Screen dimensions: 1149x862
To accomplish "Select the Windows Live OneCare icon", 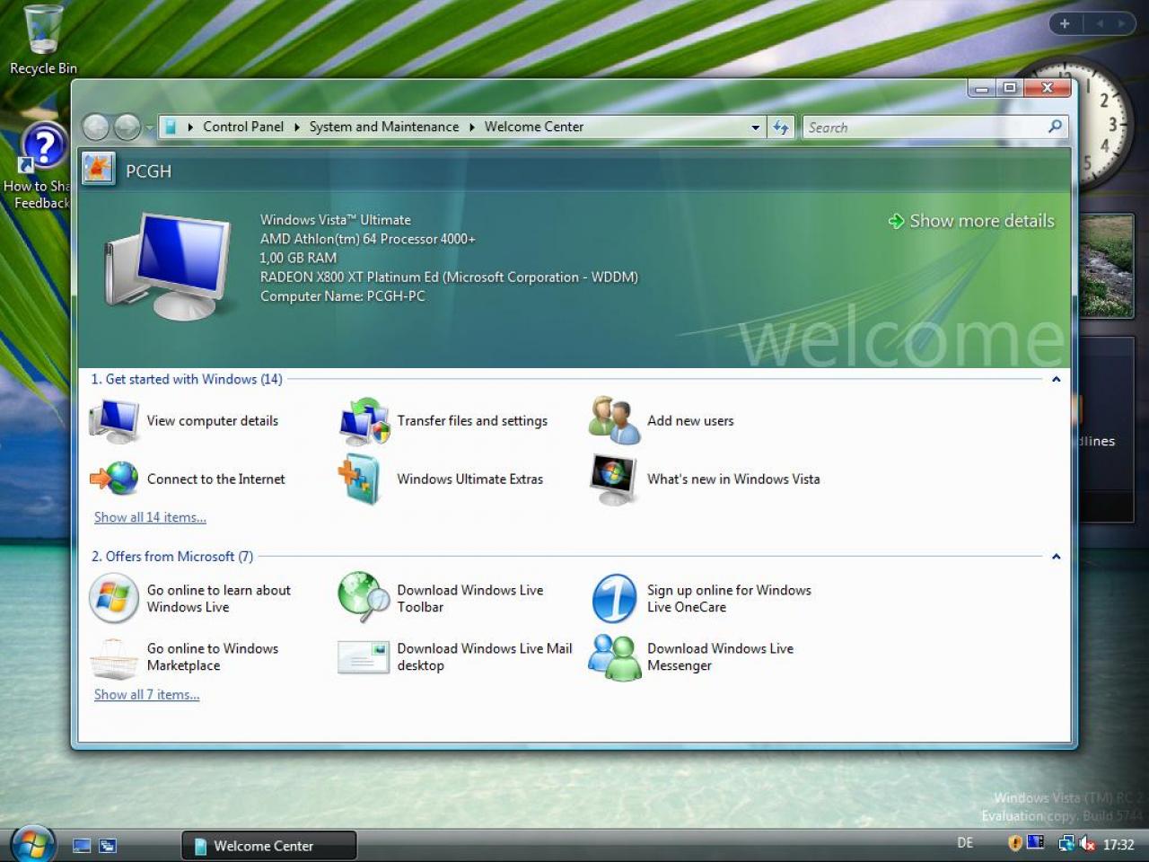I will (x=614, y=598).
